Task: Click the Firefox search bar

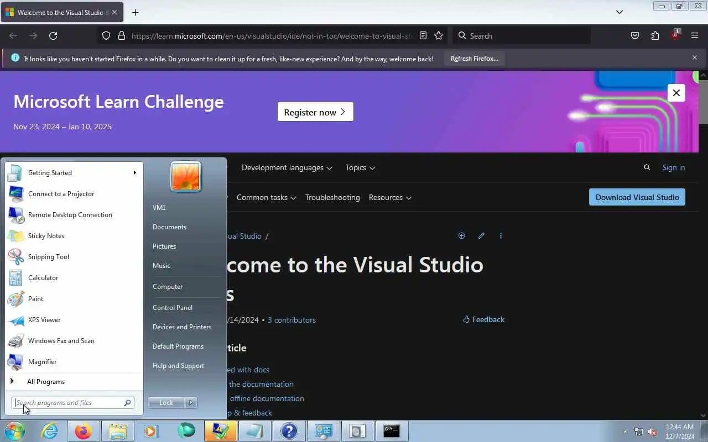Action: click(522, 36)
